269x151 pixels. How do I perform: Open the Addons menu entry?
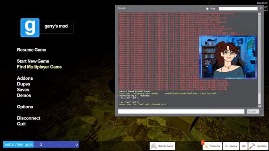tap(25, 78)
